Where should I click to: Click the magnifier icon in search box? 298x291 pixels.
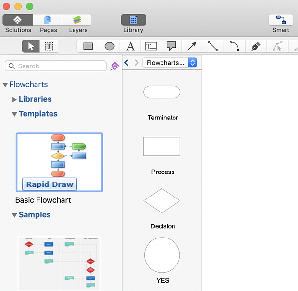[x=12, y=66]
